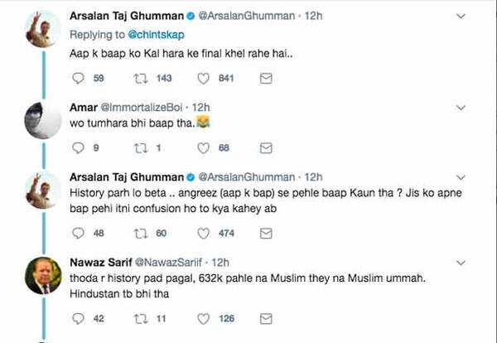Share Nawaz Sarif's tweet via direct message
The width and height of the screenshot is (497, 343).
266,318
